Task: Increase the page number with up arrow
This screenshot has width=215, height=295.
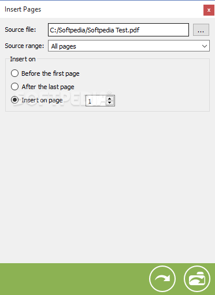Action: (110, 99)
